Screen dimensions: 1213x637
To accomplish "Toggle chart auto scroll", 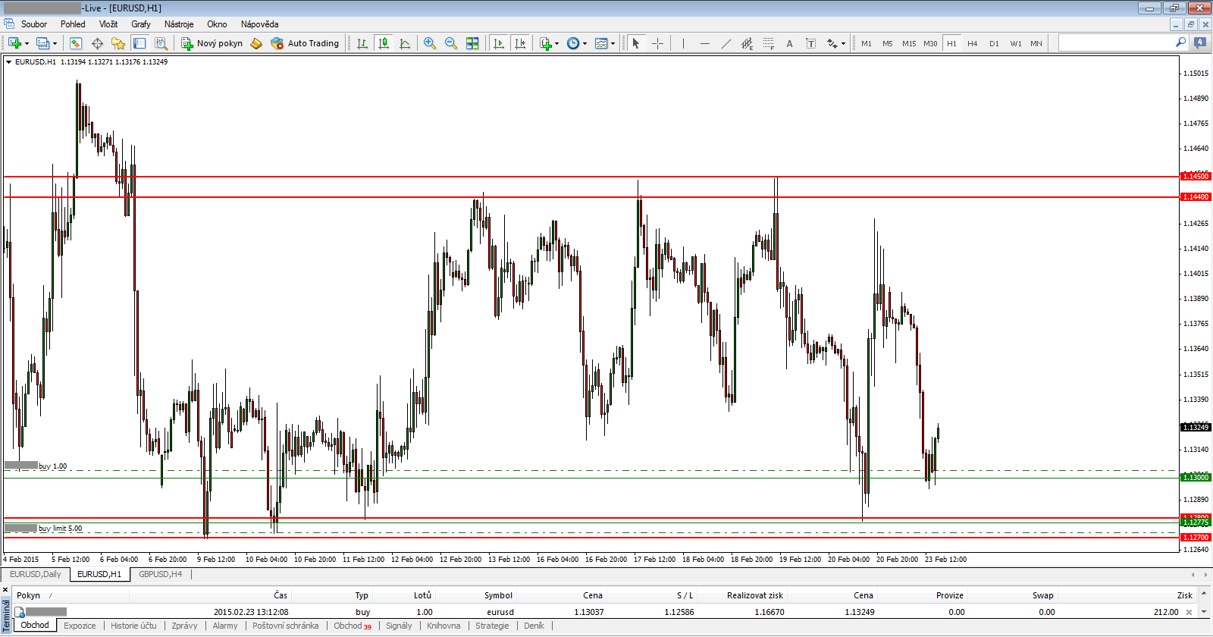I will click(498, 43).
